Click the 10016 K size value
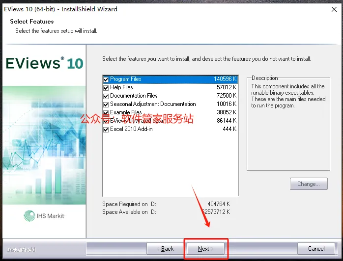The height and width of the screenshot is (261, 343). [227, 104]
